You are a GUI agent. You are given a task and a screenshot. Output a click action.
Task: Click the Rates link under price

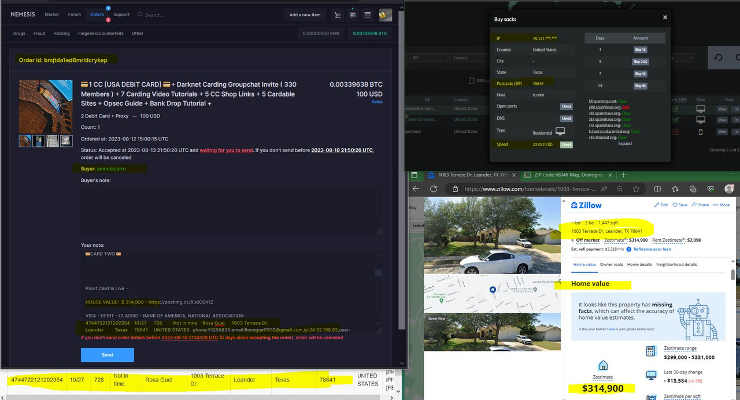(377, 102)
